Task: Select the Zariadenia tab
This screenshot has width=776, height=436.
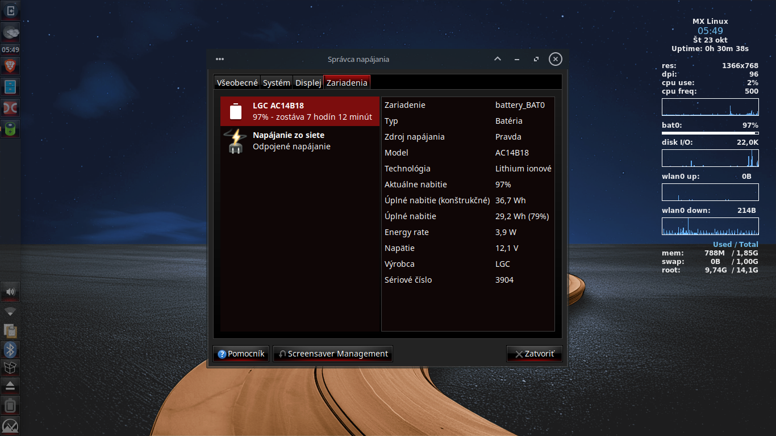Action: coord(347,82)
